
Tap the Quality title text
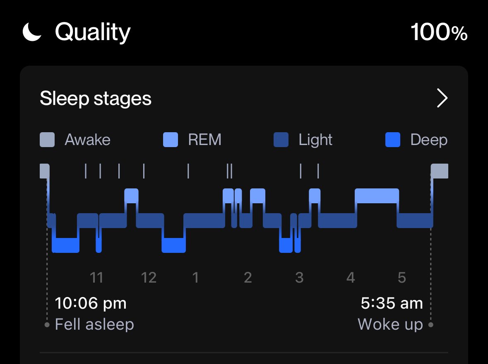coord(93,32)
